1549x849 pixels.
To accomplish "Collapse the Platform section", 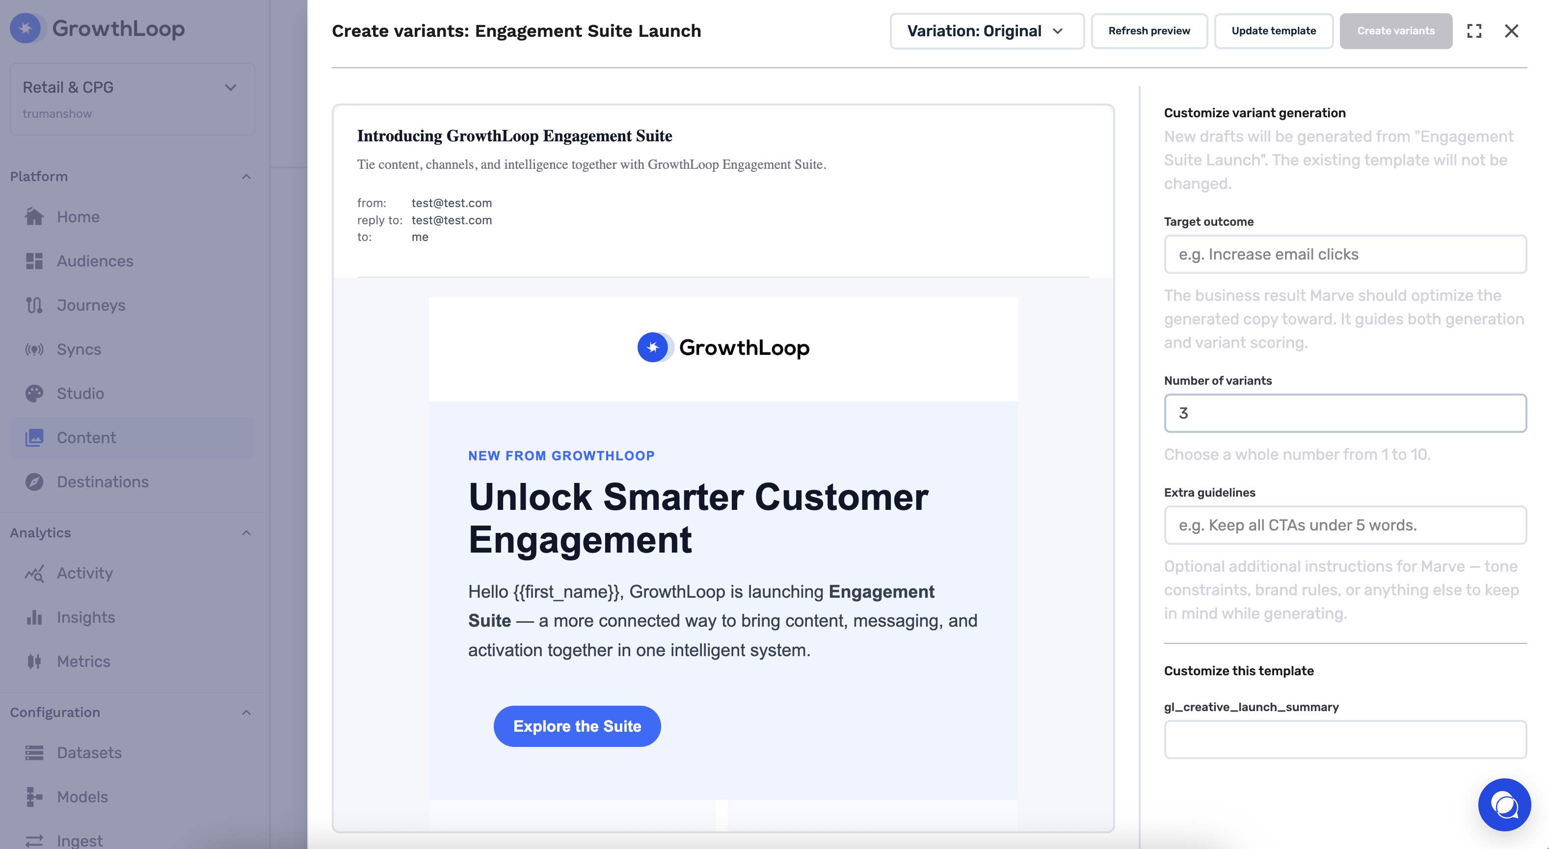I will (x=246, y=176).
